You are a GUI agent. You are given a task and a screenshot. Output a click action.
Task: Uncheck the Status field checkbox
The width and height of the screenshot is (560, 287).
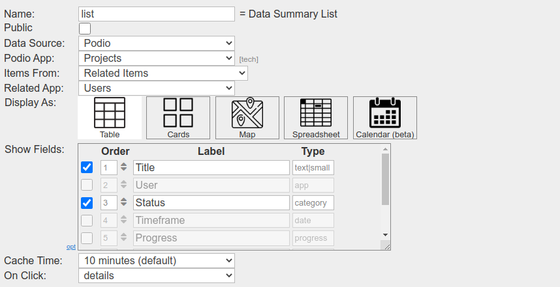[87, 202]
